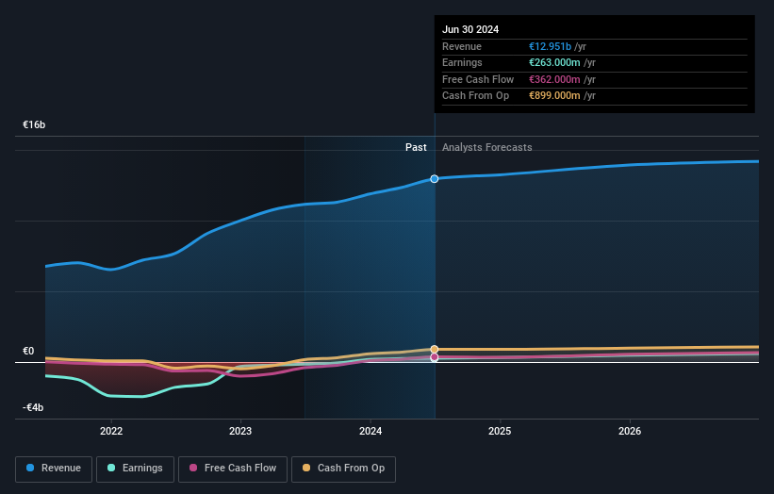
Task: Select the pink Free Cash Flow data point
Action: click(434, 356)
